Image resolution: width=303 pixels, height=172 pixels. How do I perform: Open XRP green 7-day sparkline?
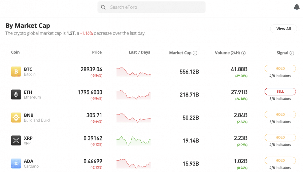[134, 140]
